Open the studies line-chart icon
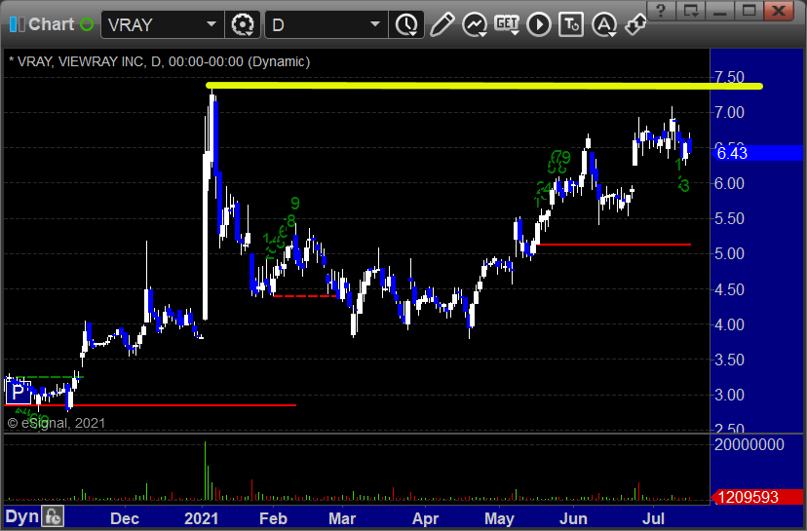Viewport: 807px width, 531px height. pos(475,24)
